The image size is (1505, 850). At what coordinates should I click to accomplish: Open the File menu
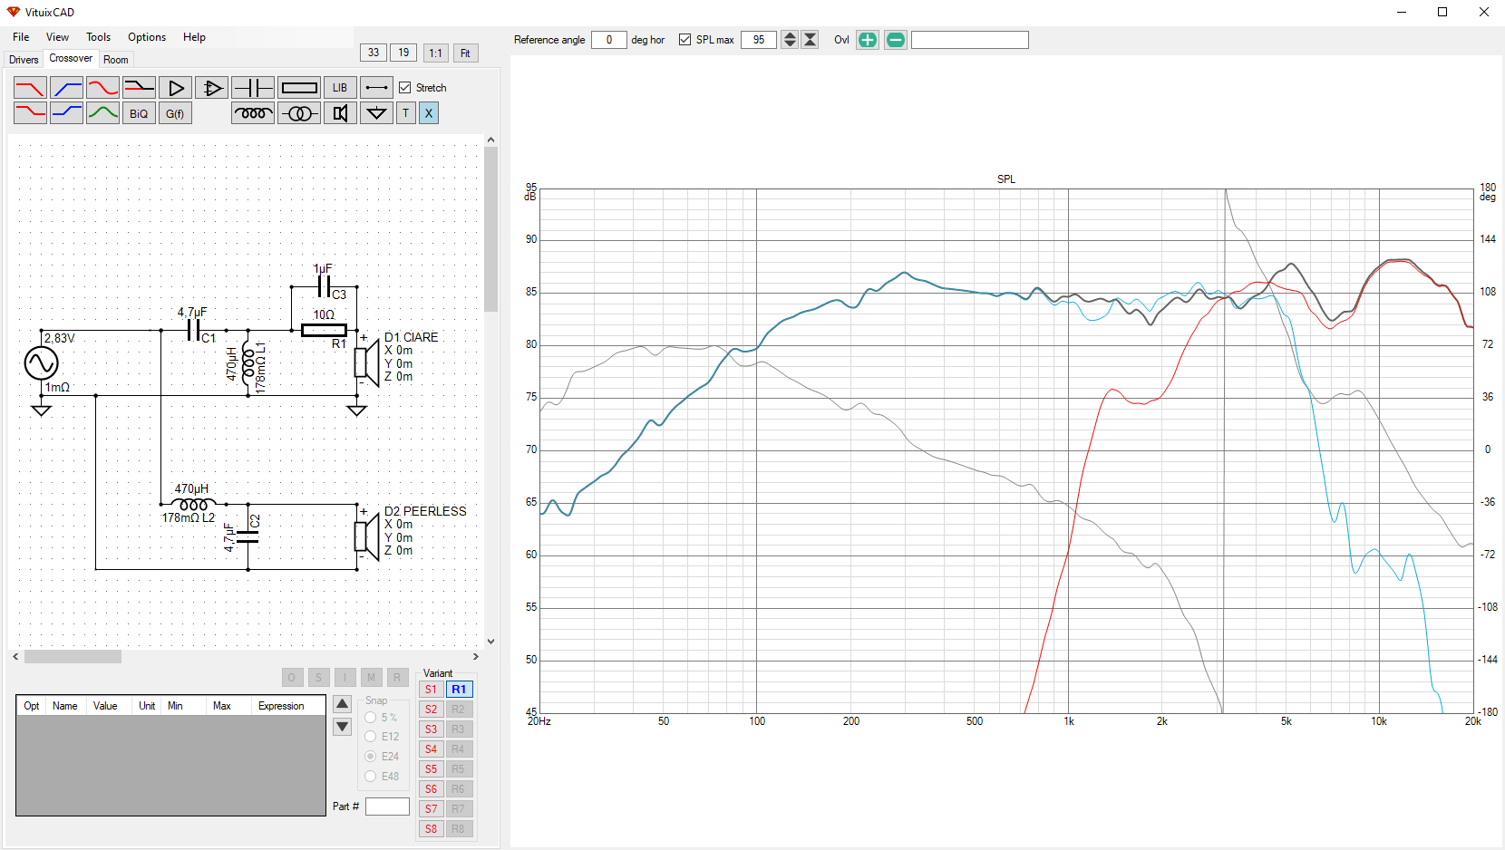(x=21, y=37)
